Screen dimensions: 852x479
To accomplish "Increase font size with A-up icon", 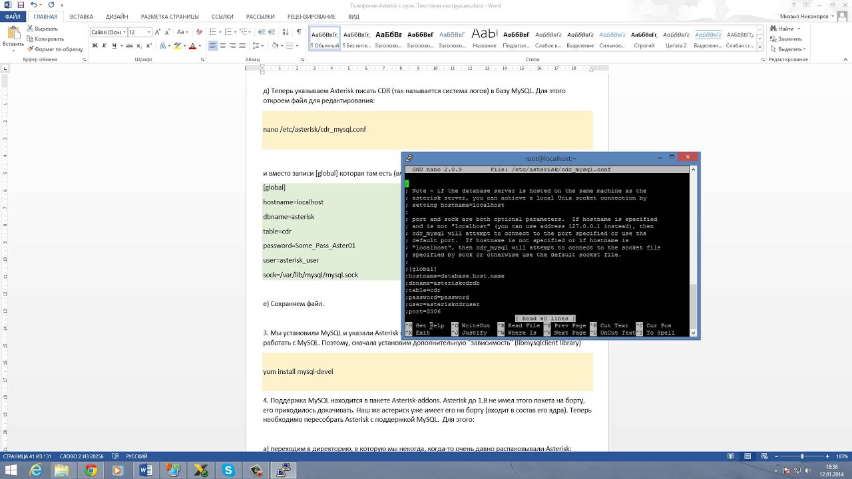I will tap(158, 32).
